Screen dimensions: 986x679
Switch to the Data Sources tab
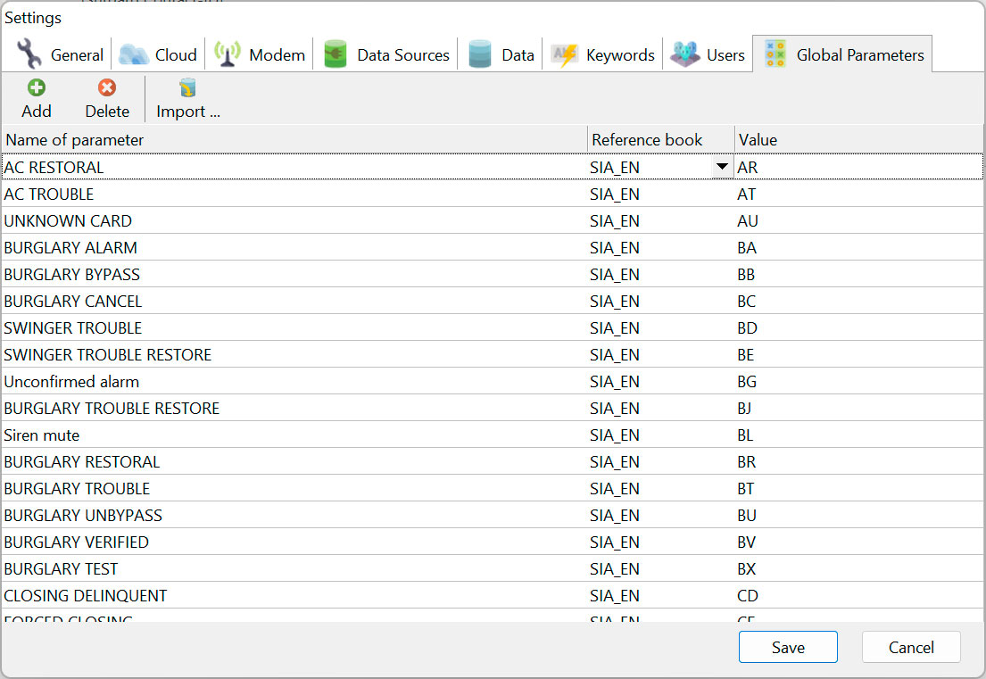(x=386, y=54)
